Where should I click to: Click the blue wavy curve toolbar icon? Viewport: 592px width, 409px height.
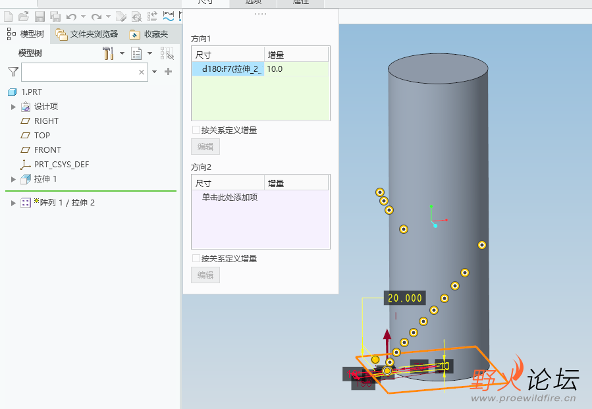169,16
